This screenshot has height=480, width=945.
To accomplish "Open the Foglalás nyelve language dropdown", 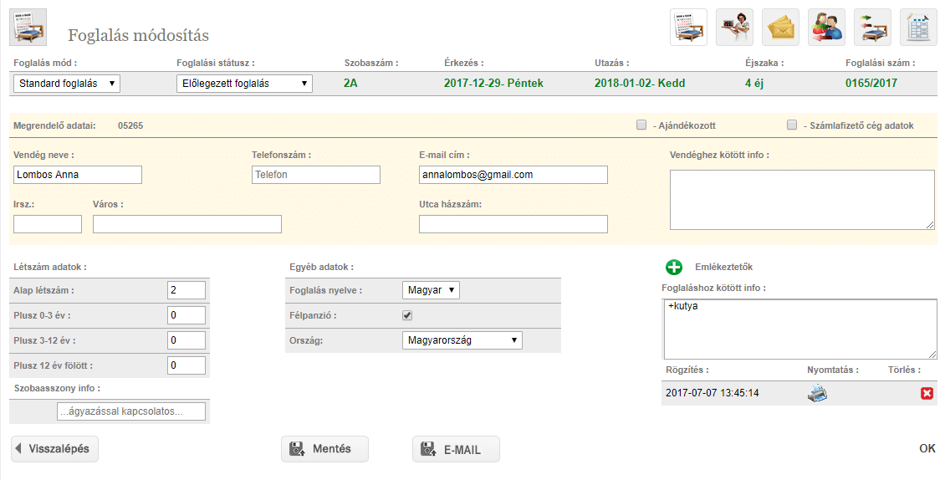I will tap(431, 290).
